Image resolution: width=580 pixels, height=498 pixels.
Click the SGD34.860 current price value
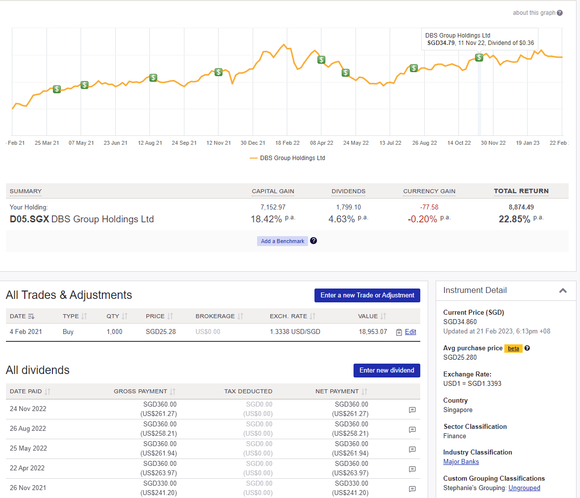coord(460,322)
